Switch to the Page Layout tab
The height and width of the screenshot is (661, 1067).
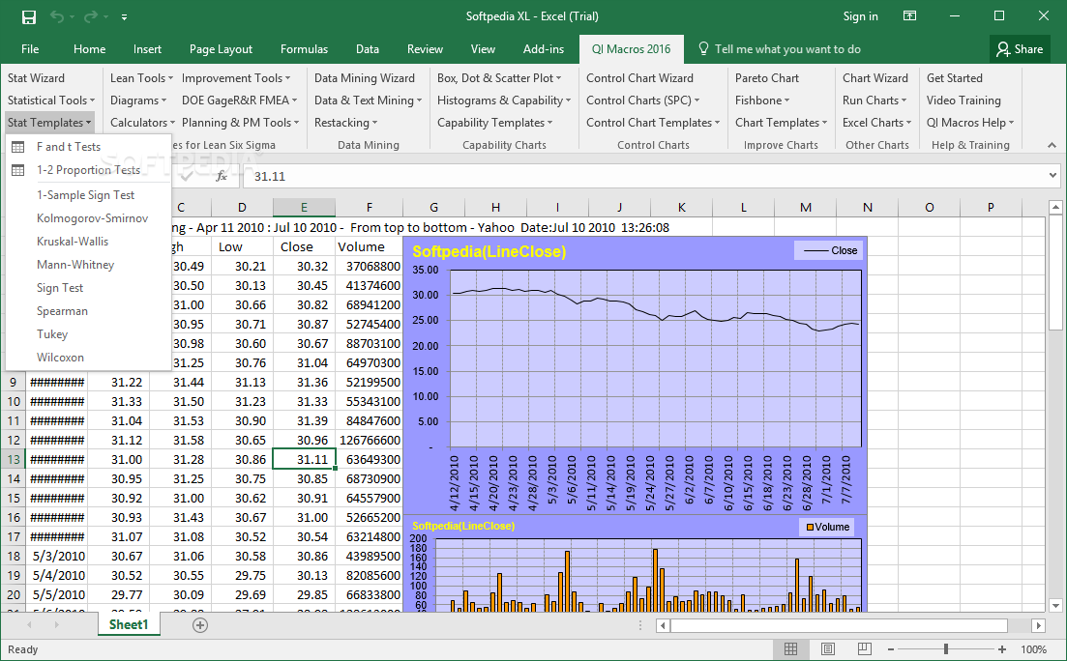(221, 49)
